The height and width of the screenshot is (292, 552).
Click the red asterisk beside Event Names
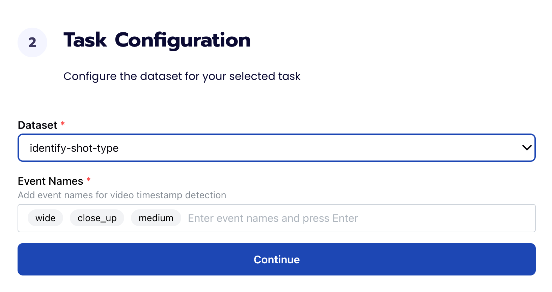(x=88, y=180)
